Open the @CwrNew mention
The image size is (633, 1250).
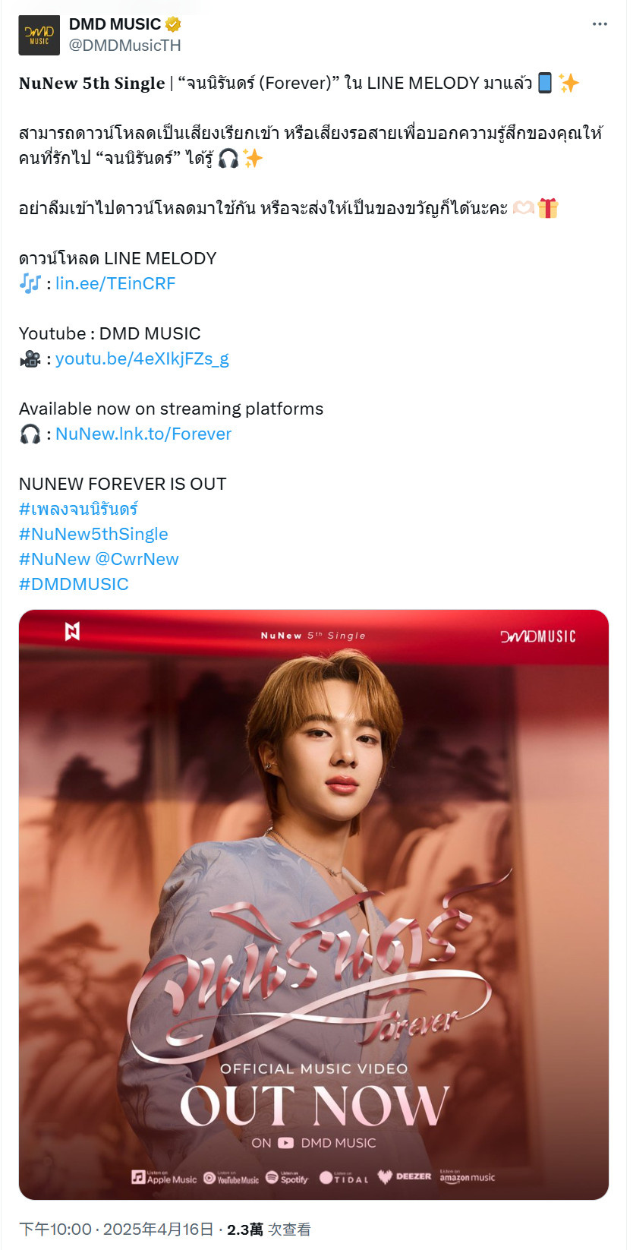click(137, 559)
